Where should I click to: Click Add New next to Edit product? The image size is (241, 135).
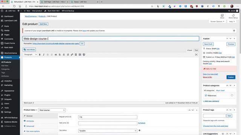(43, 24)
